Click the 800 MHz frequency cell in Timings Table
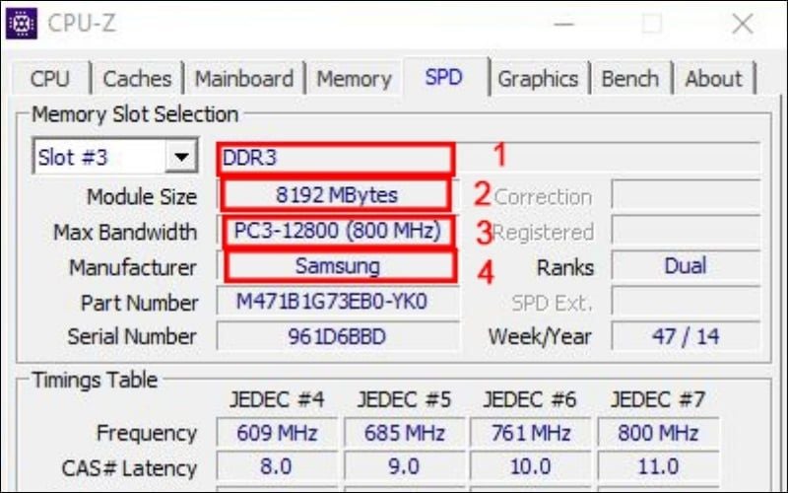Image resolution: width=788 pixels, height=493 pixels. pyautogui.click(x=658, y=433)
